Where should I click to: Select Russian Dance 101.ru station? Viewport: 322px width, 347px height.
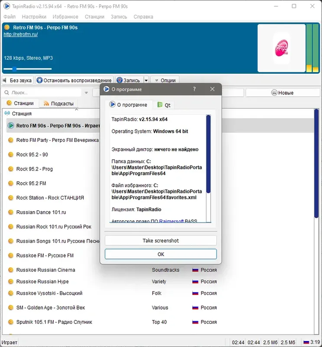(x=41, y=212)
